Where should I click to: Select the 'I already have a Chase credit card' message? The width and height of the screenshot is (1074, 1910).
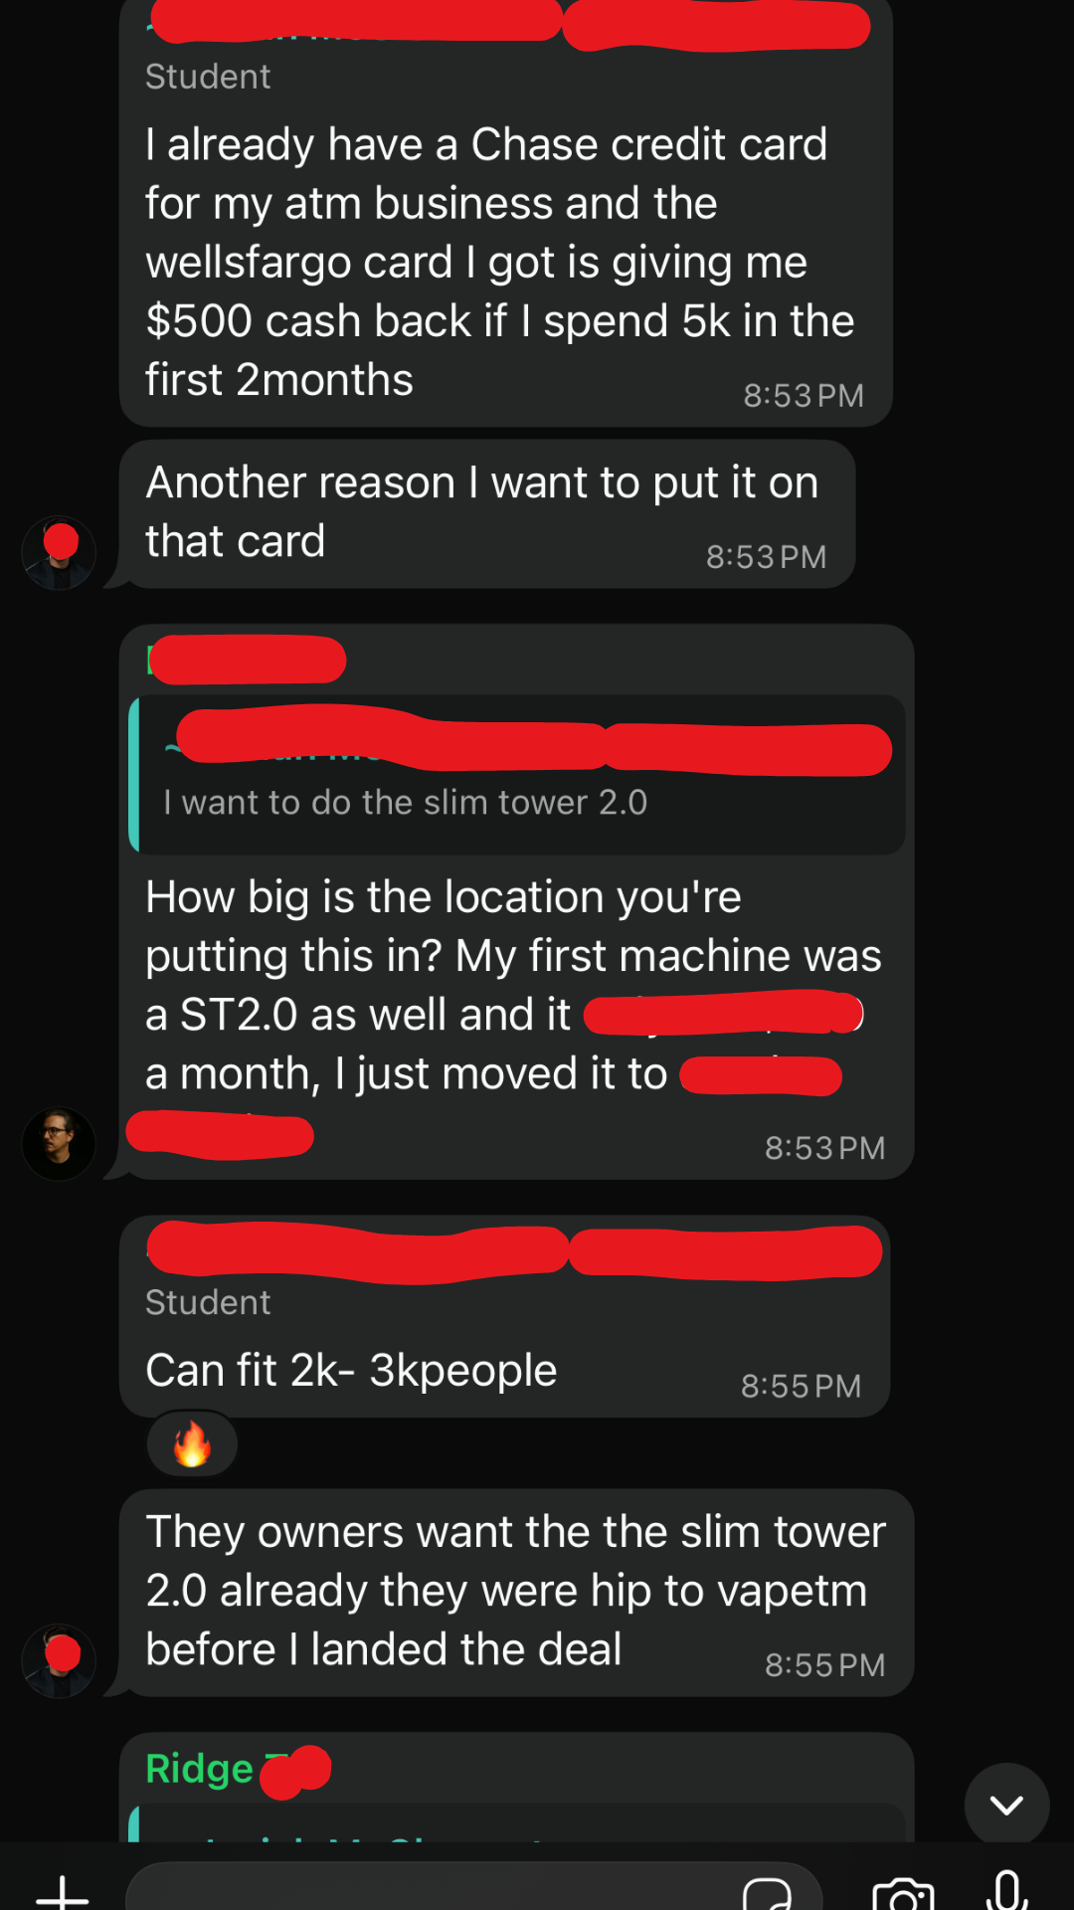[x=505, y=213]
